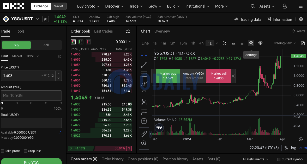This screenshot has height=164, width=307.
Task: Click in the Price (USDT) input field
Action: coord(31,76)
